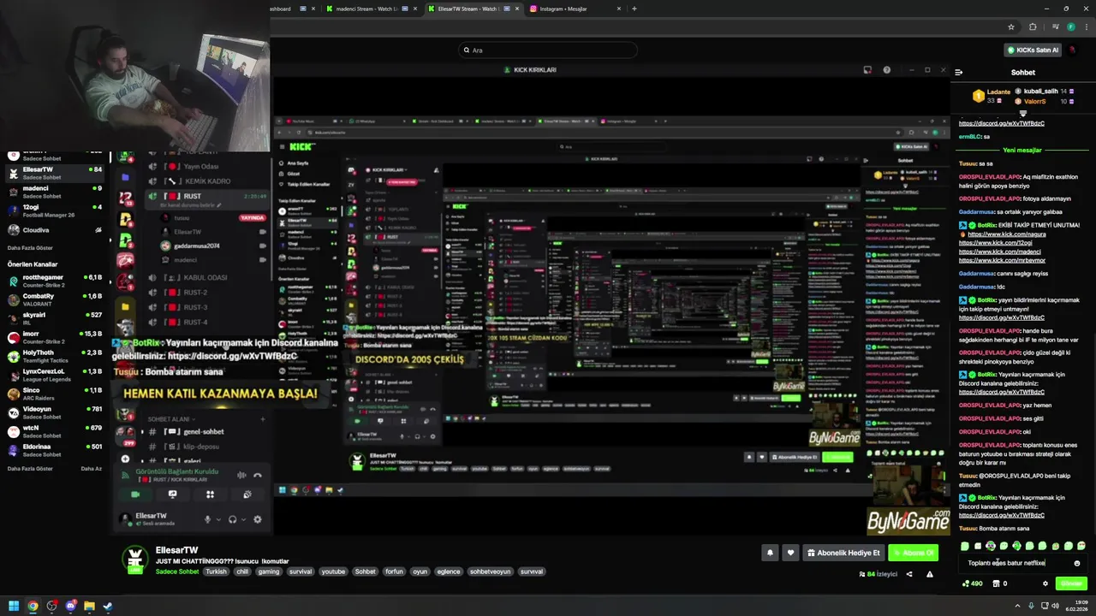Open CombatRy VALORANT channel
Viewport: 1096px width, 616px height.
coord(55,299)
